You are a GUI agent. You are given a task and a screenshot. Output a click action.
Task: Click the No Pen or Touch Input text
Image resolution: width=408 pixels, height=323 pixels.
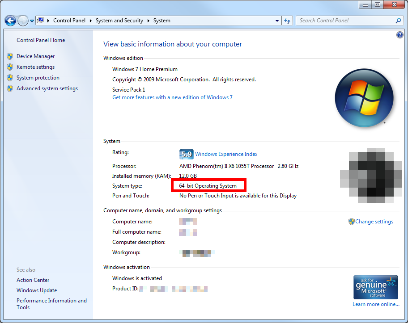(x=238, y=196)
